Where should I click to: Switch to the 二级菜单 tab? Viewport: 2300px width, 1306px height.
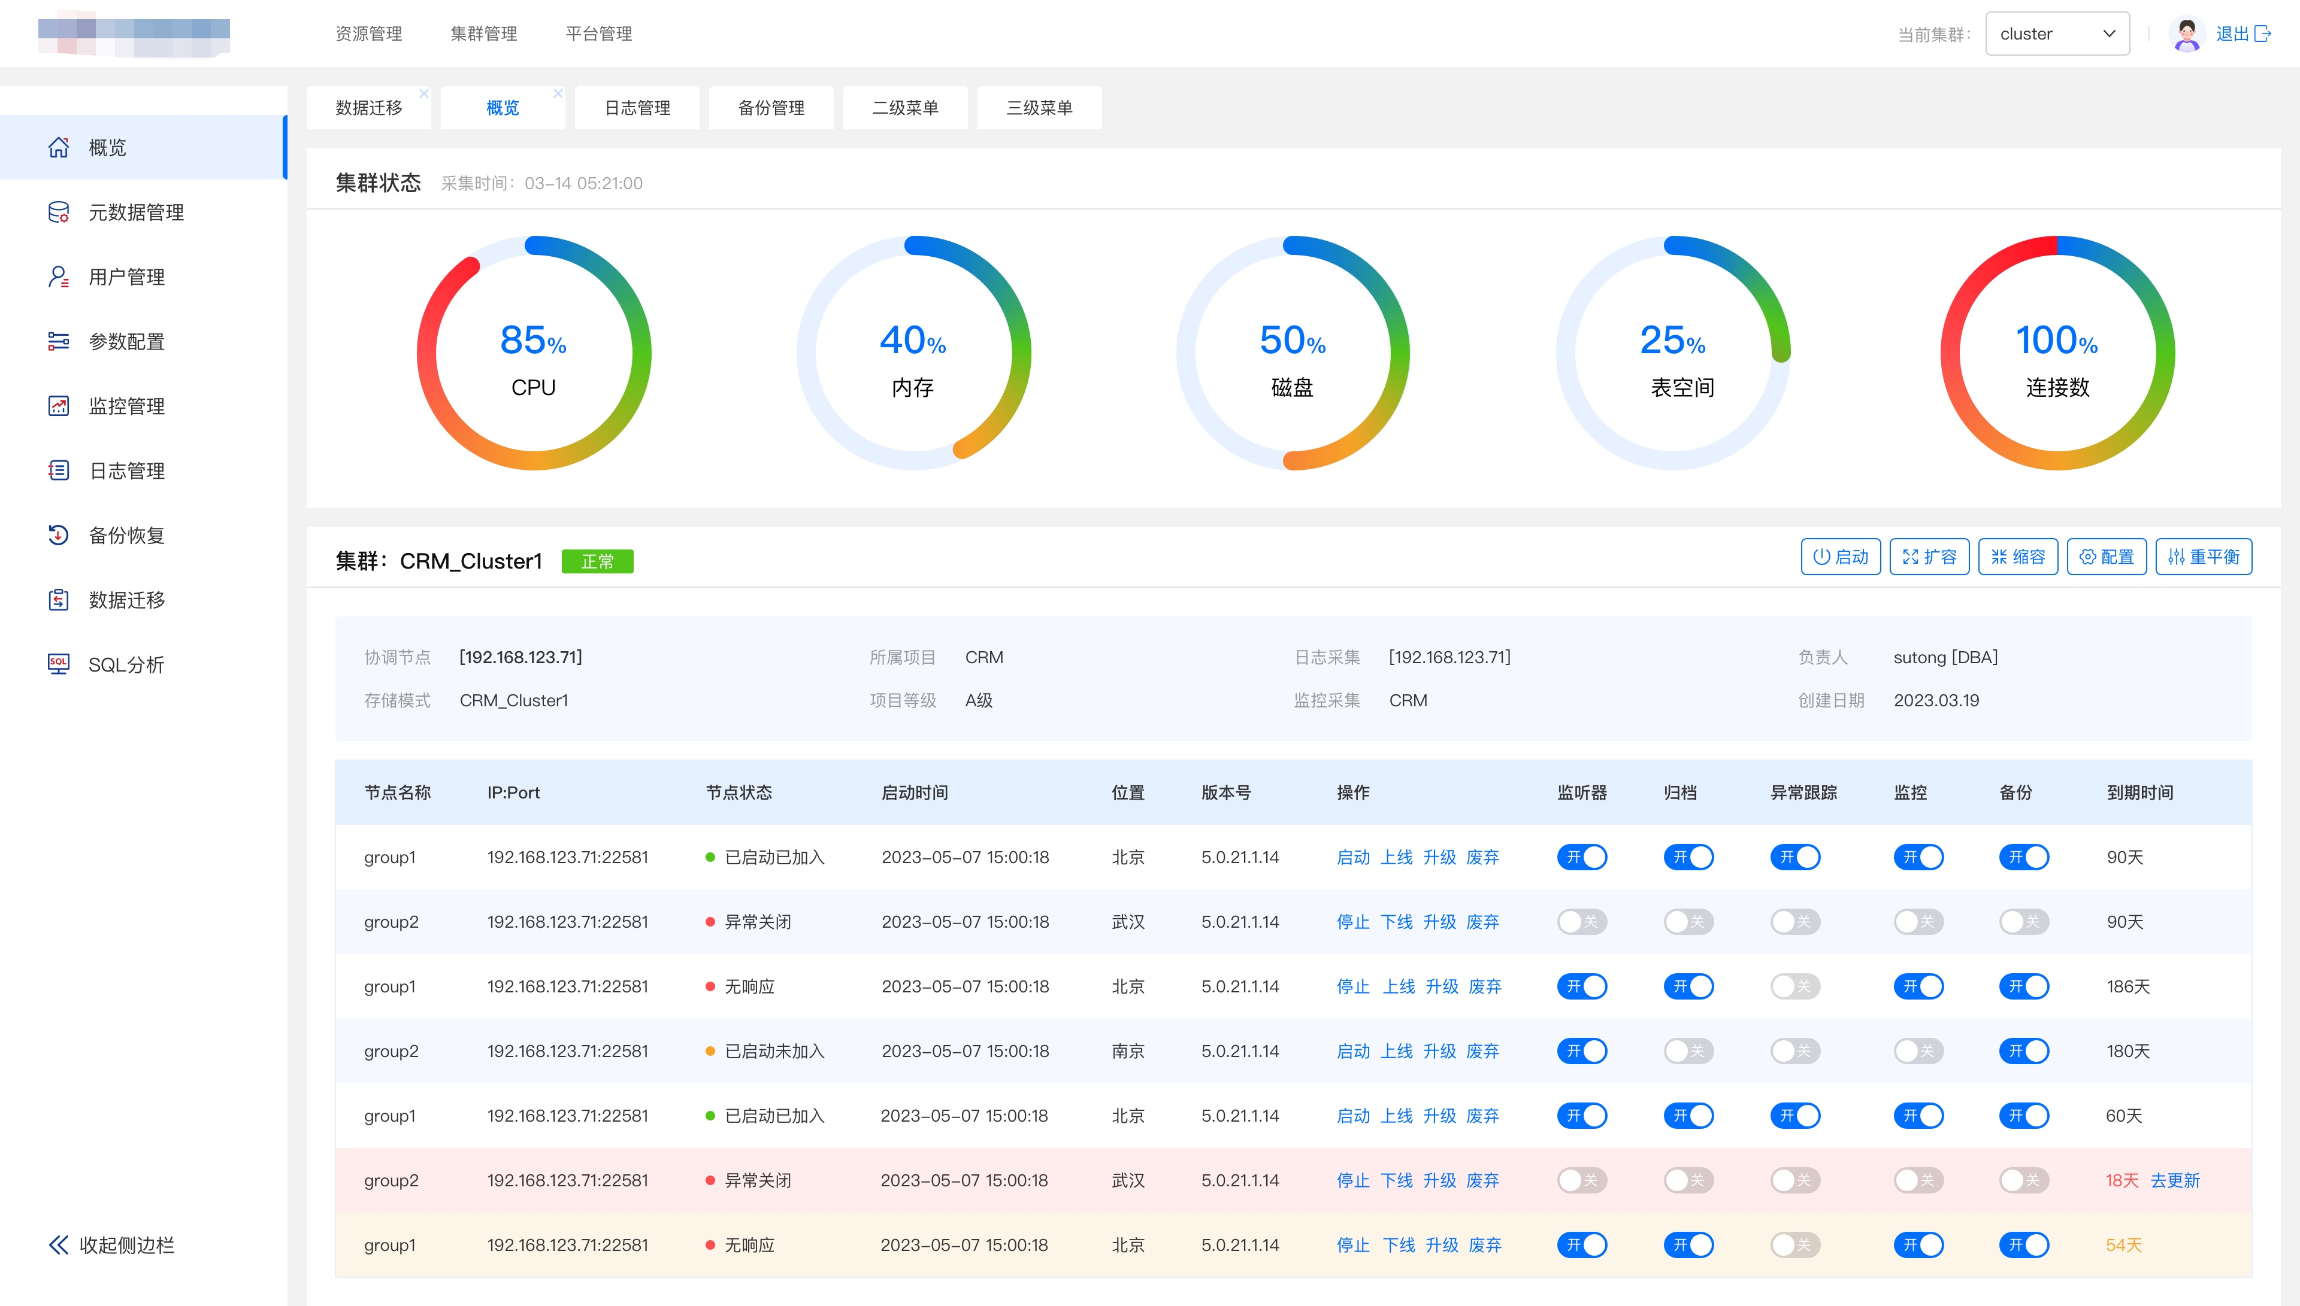[906, 108]
